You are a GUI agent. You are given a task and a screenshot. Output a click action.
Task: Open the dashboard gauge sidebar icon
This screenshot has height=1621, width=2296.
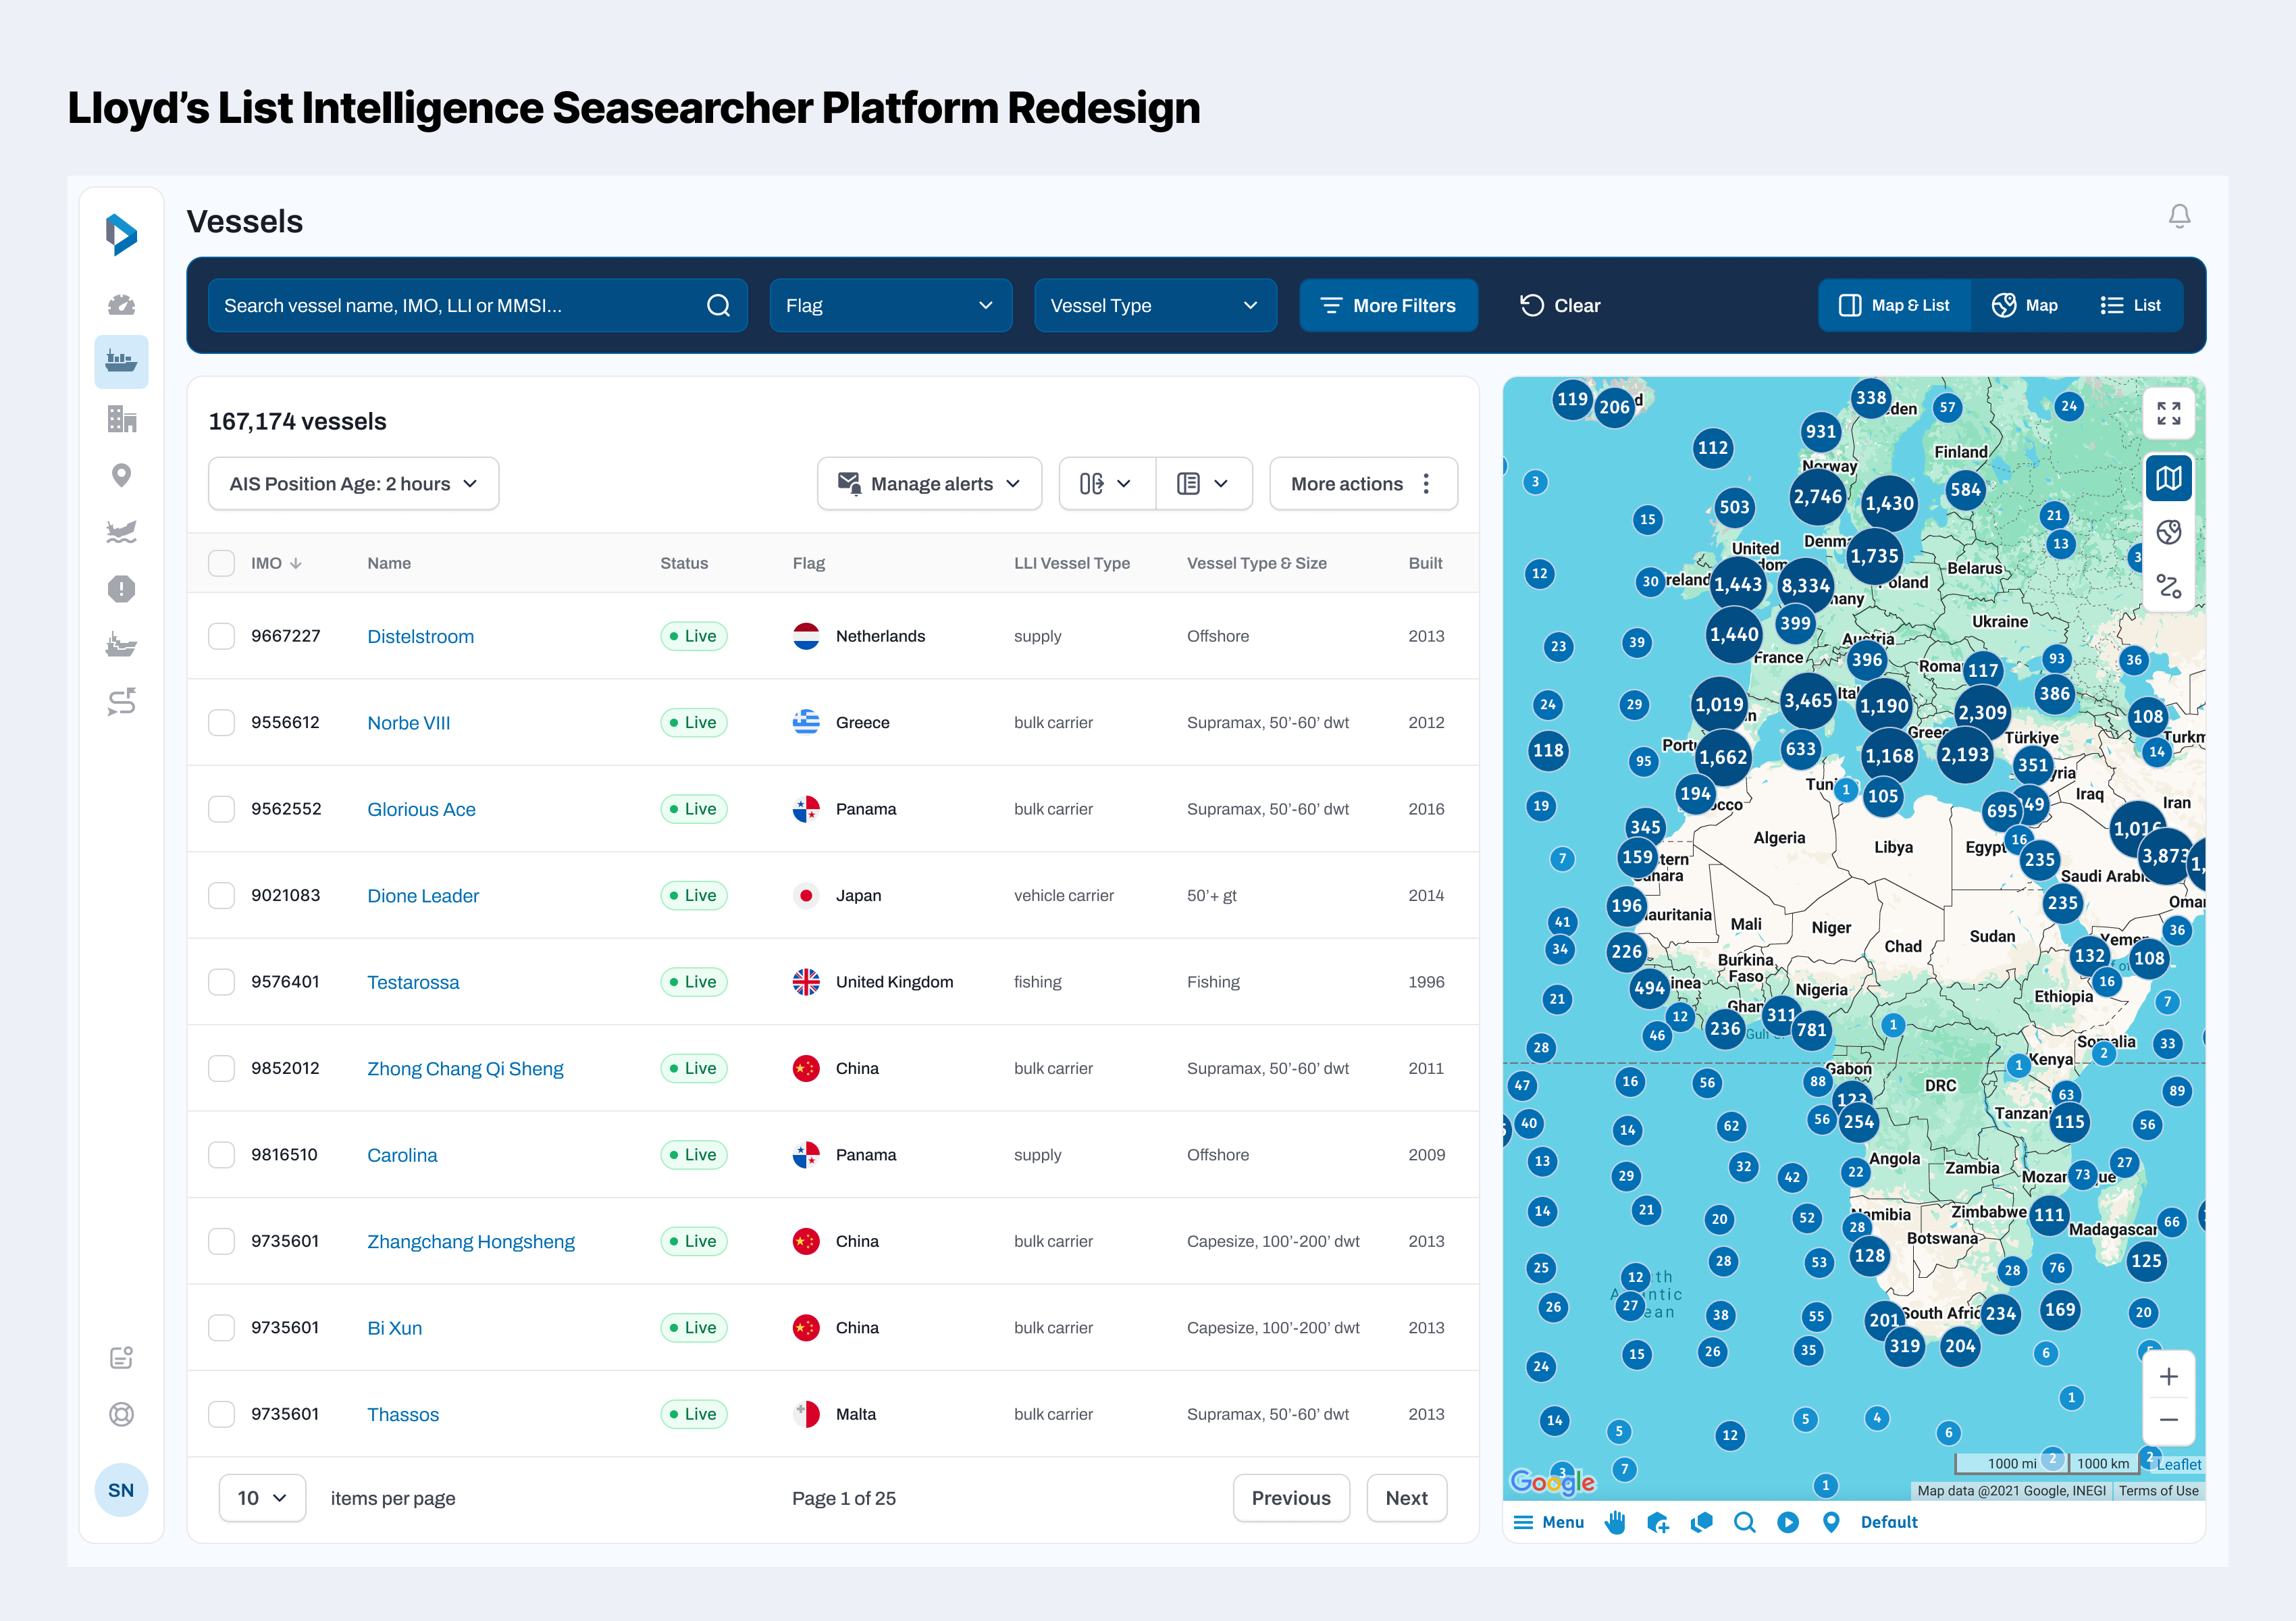[121, 305]
